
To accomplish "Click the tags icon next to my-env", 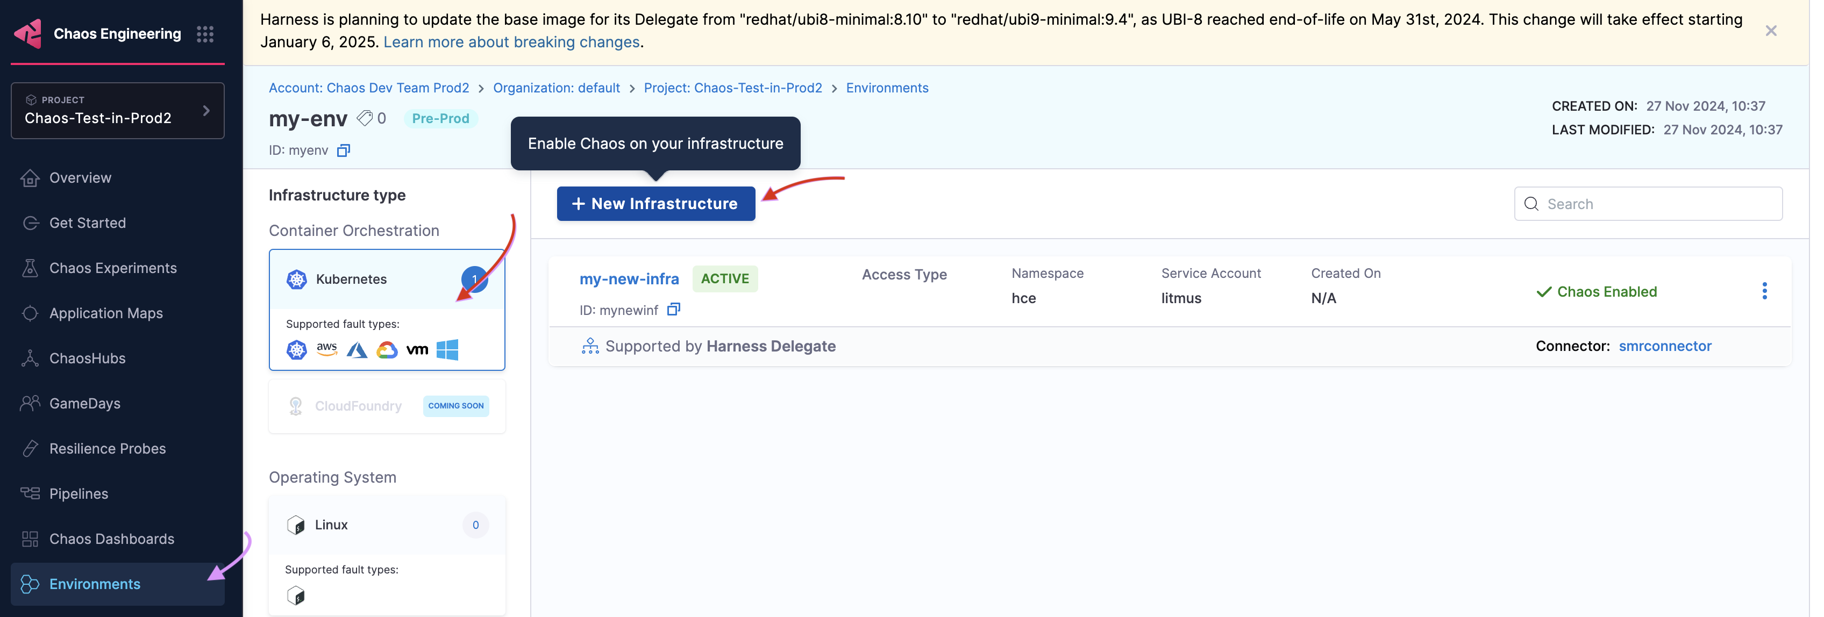I will coord(365,118).
